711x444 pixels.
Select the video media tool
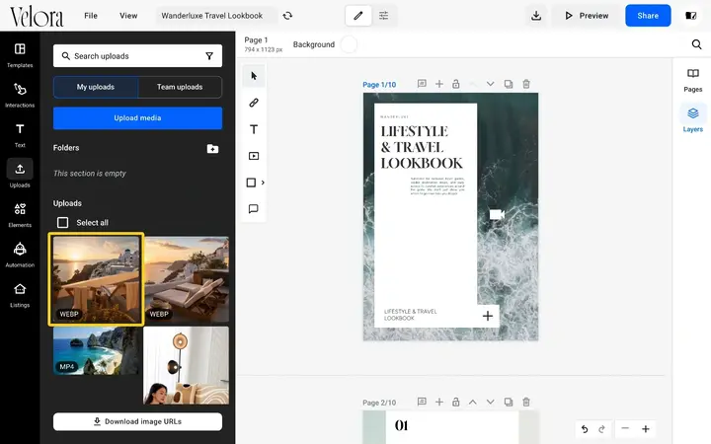(x=254, y=156)
